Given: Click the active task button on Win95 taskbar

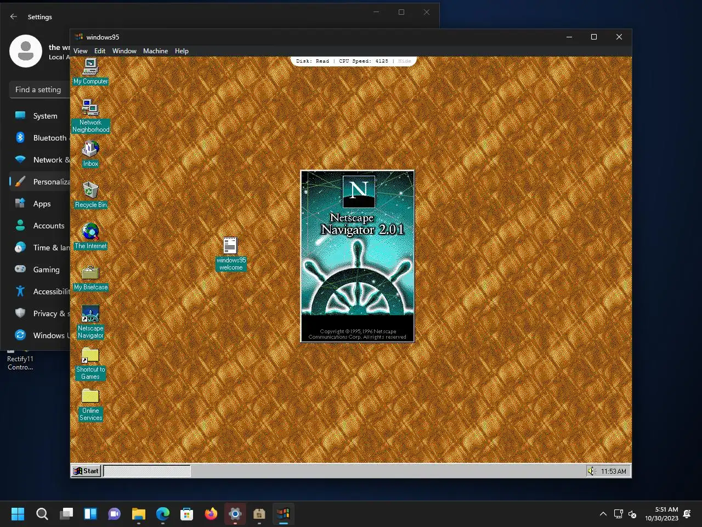Looking at the screenshot, I should point(147,471).
